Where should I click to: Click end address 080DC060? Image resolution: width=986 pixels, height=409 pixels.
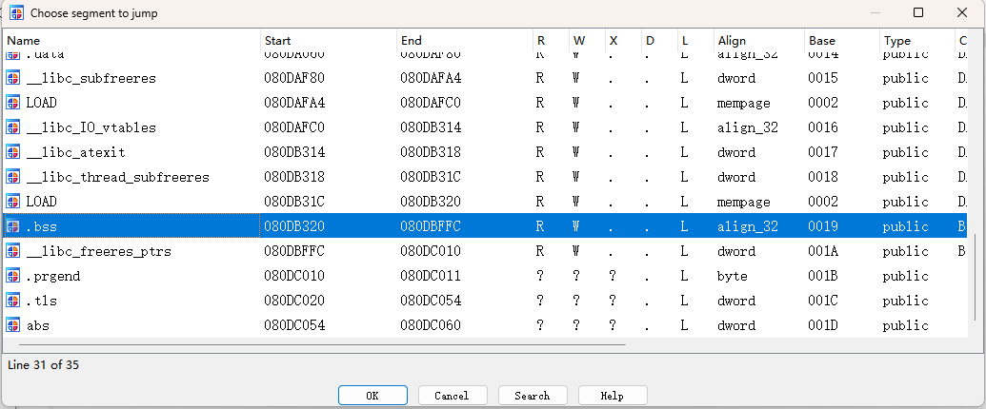click(x=431, y=325)
